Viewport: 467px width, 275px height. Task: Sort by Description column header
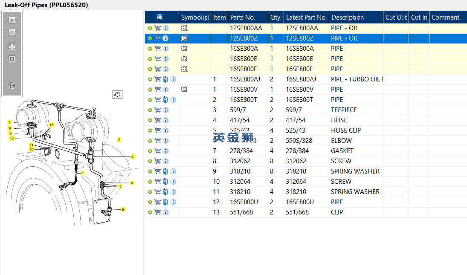point(348,17)
